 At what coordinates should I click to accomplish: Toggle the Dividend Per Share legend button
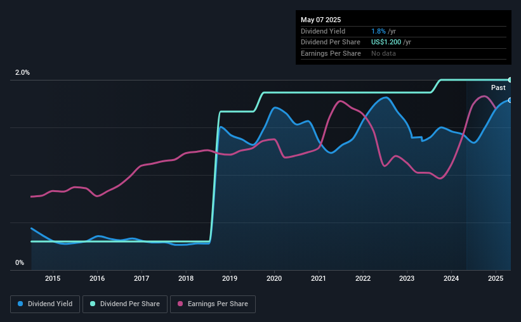coord(125,304)
